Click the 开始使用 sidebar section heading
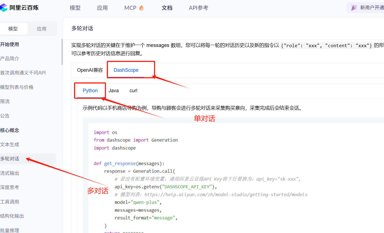Screen dimensions: 384x233 pyautogui.click(x=10, y=44)
